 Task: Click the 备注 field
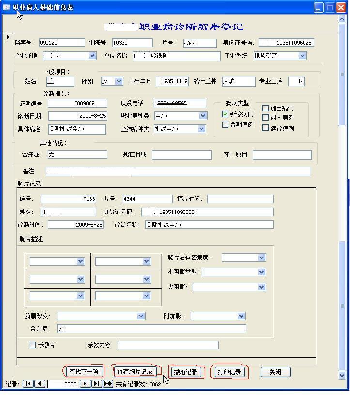click(178, 171)
